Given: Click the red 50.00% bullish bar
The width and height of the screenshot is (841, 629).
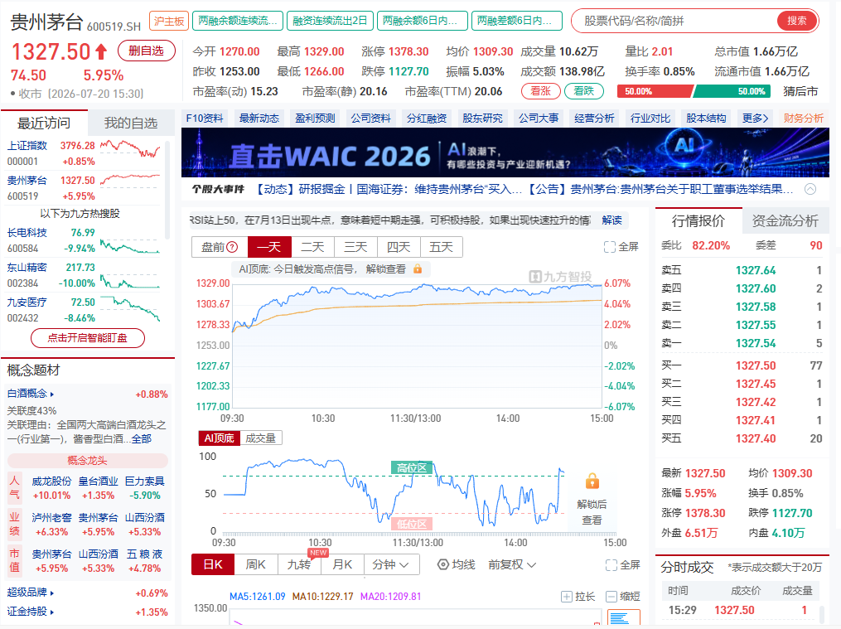Looking at the screenshot, I should pos(655,91).
